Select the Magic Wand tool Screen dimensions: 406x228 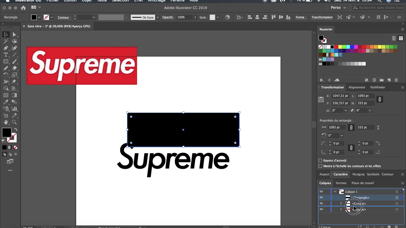(x=6, y=41)
